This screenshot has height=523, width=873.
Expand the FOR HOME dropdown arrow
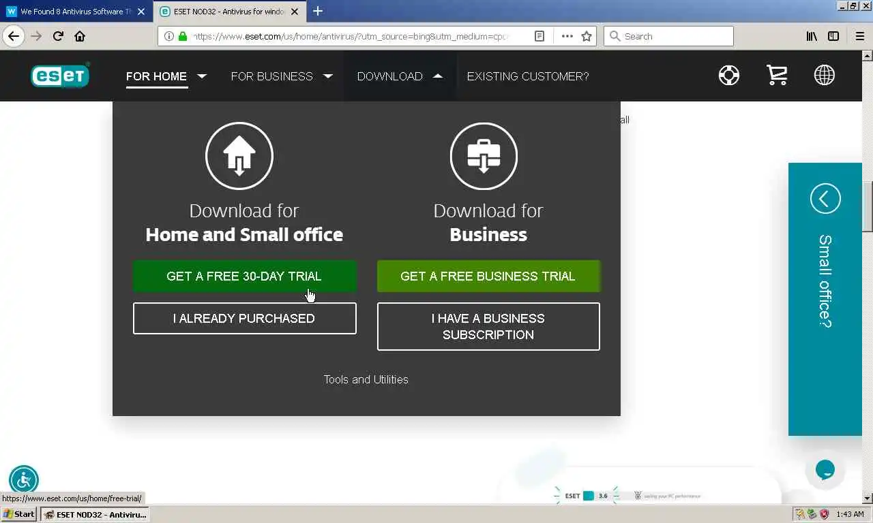(x=202, y=76)
